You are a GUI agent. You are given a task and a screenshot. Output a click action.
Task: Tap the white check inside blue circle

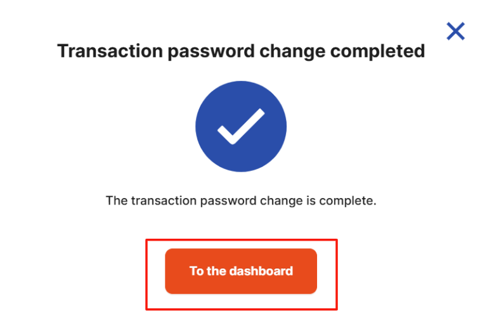(241, 126)
